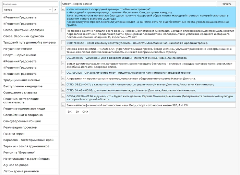Select the '01310; 03:52 – 04:11' soundbite row
The image size is (240, 175).
click(x=151, y=84)
